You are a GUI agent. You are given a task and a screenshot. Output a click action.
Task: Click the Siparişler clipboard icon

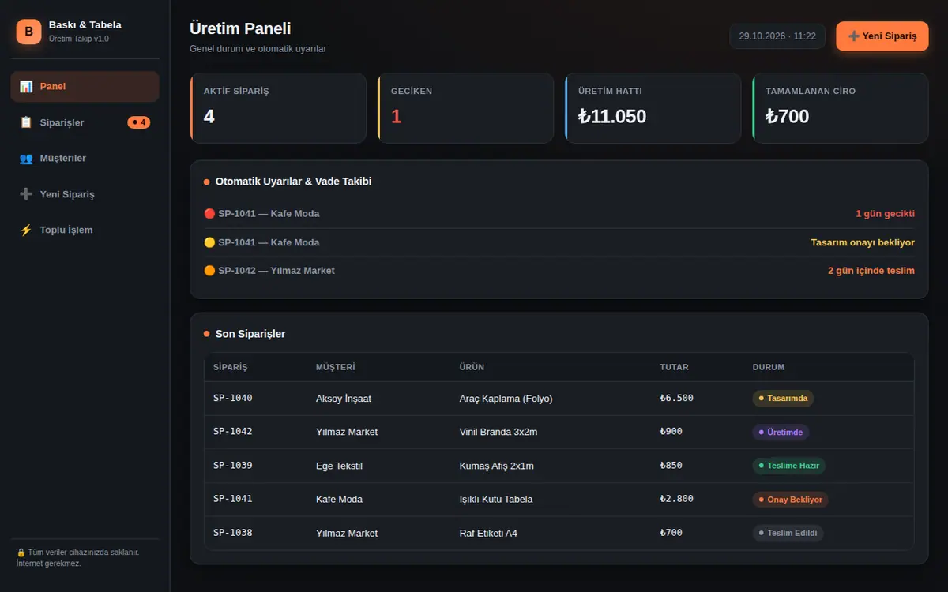pyautogui.click(x=26, y=122)
